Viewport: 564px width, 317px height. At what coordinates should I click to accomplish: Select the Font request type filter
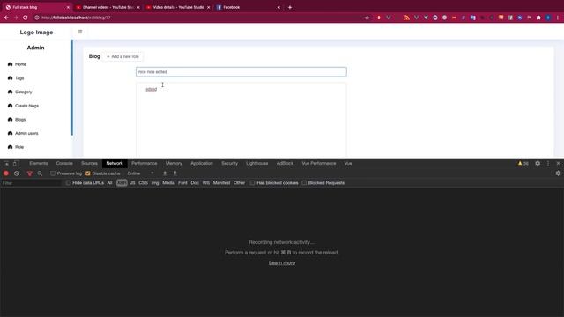(x=182, y=183)
